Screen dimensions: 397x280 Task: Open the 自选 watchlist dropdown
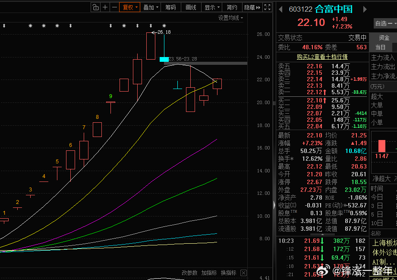385,24
